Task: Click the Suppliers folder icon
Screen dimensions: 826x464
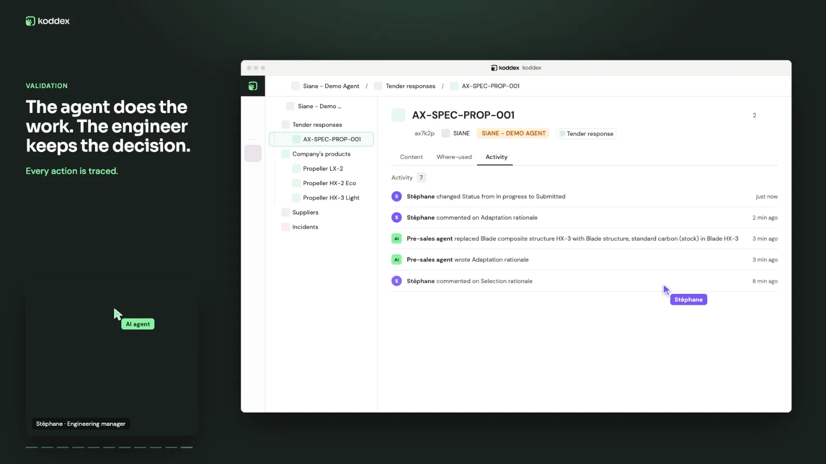Action: coord(285,212)
